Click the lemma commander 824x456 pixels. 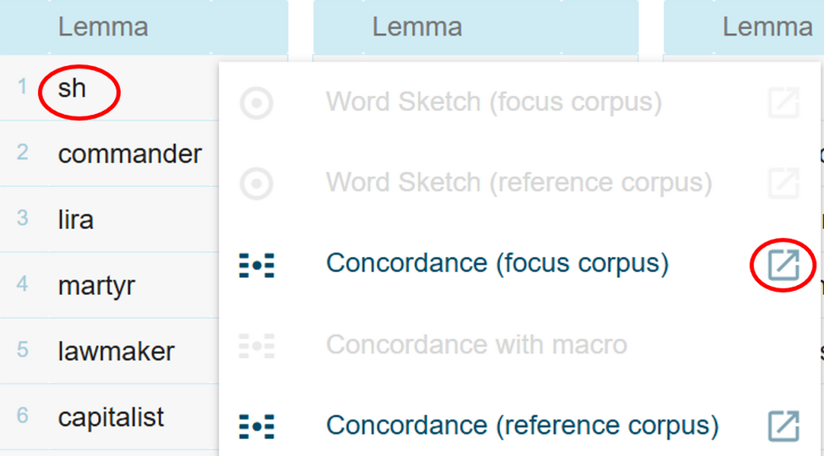click(130, 154)
